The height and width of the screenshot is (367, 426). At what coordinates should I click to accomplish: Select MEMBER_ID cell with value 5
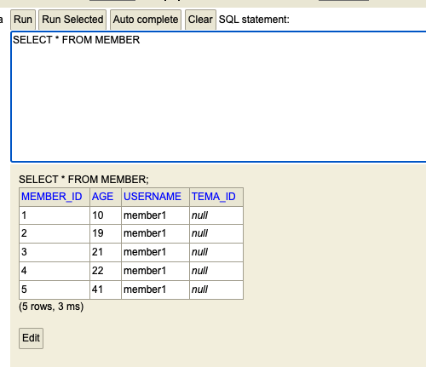click(55, 290)
